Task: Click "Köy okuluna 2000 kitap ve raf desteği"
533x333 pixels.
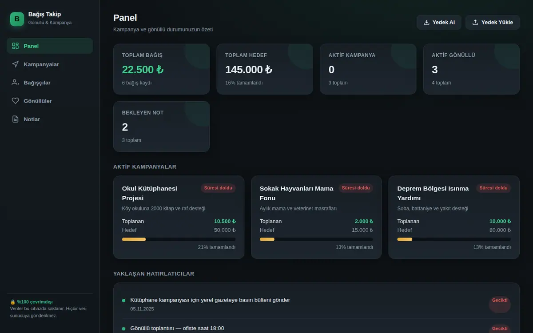Action: 164,208
